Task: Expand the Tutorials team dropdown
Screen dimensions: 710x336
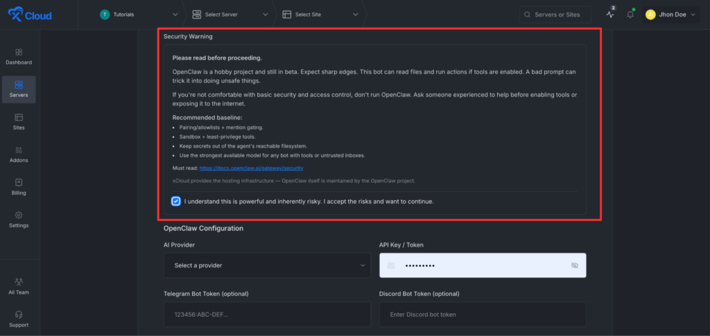Action: 139,14
